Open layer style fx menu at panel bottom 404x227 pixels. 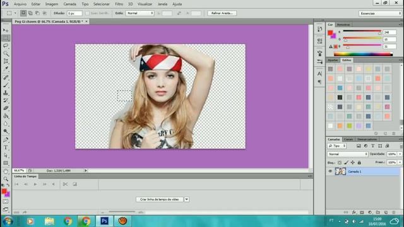pos(354,212)
